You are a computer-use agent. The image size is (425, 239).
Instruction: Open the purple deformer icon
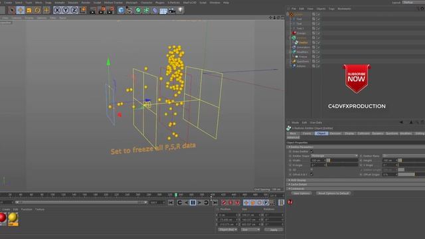pyautogui.click(x=155, y=11)
